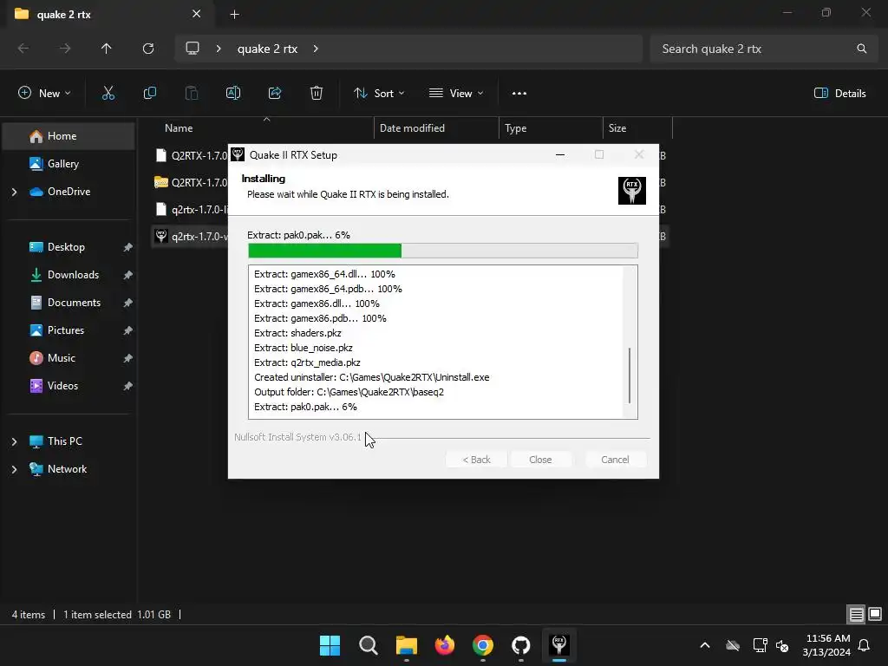Open Videos quick access folder
888x666 pixels.
pos(69,386)
